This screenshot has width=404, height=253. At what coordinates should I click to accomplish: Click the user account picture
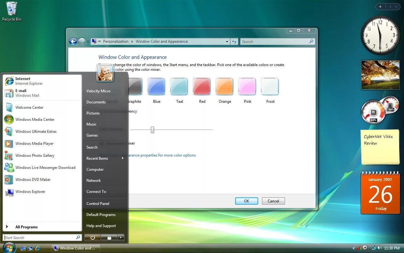click(x=105, y=73)
